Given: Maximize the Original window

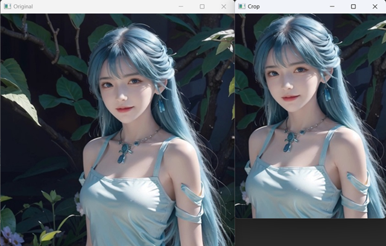Looking at the screenshot, I should point(202,7).
